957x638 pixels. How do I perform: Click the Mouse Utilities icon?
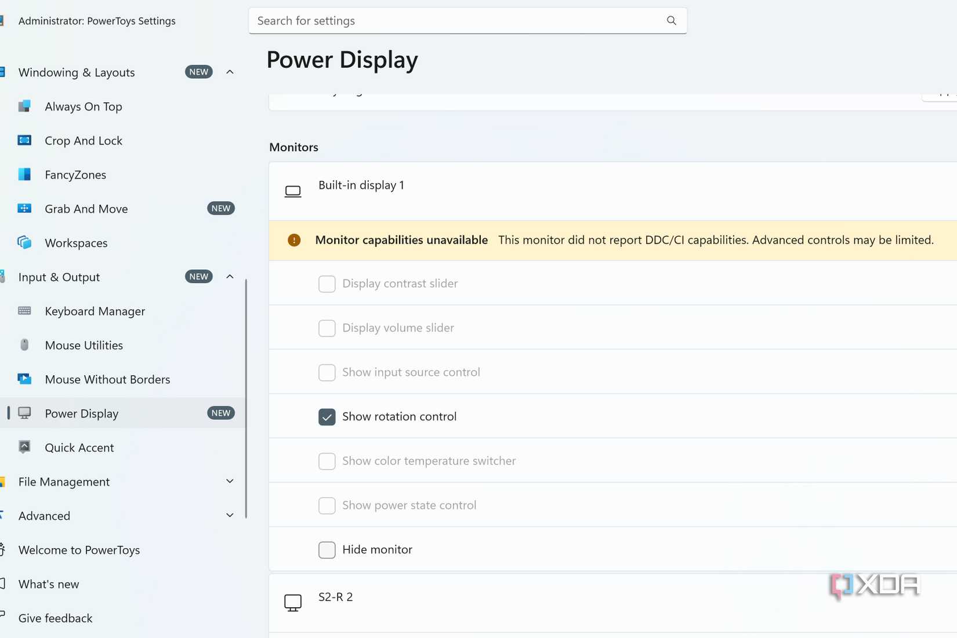point(24,345)
